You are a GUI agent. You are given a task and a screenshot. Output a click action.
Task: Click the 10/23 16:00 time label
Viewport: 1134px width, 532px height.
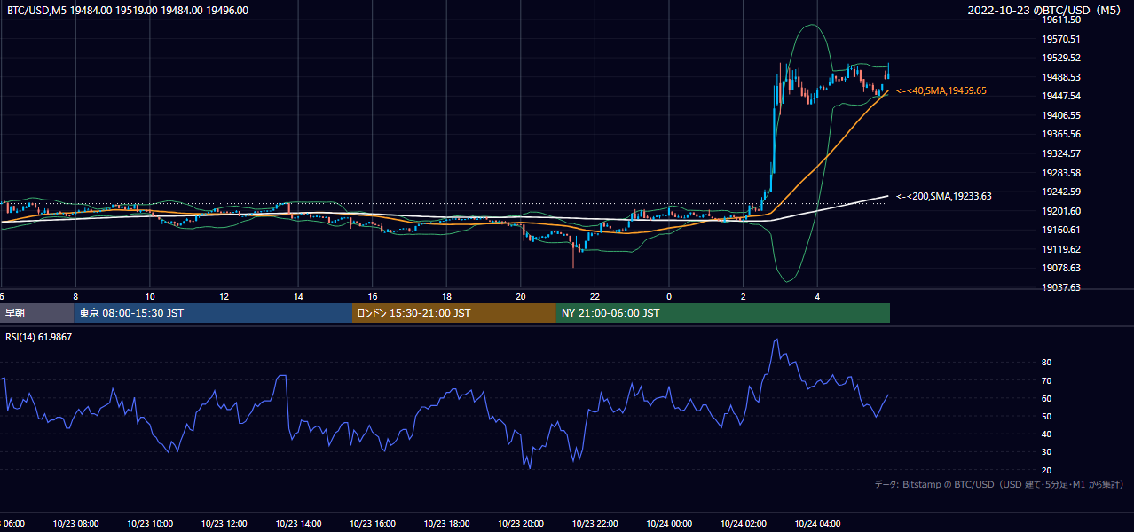click(373, 523)
